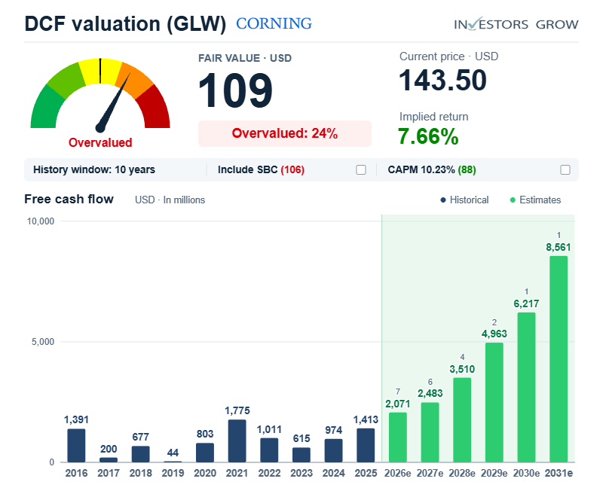The height and width of the screenshot is (500, 603).
Task: Click the 'Implied return' label
Action: pyautogui.click(x=434, y=117)
